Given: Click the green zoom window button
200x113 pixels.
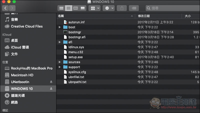Looking at the screenshot, I should coord(14,1).
